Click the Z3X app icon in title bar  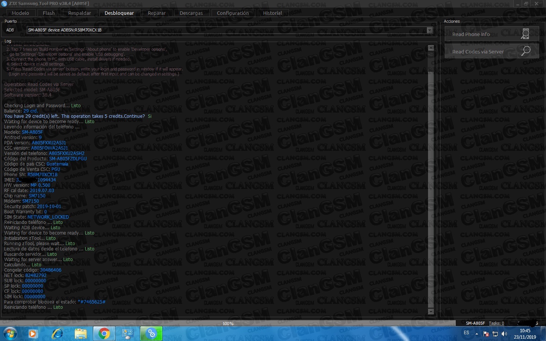pyautogui.click(x=4, y=3)
